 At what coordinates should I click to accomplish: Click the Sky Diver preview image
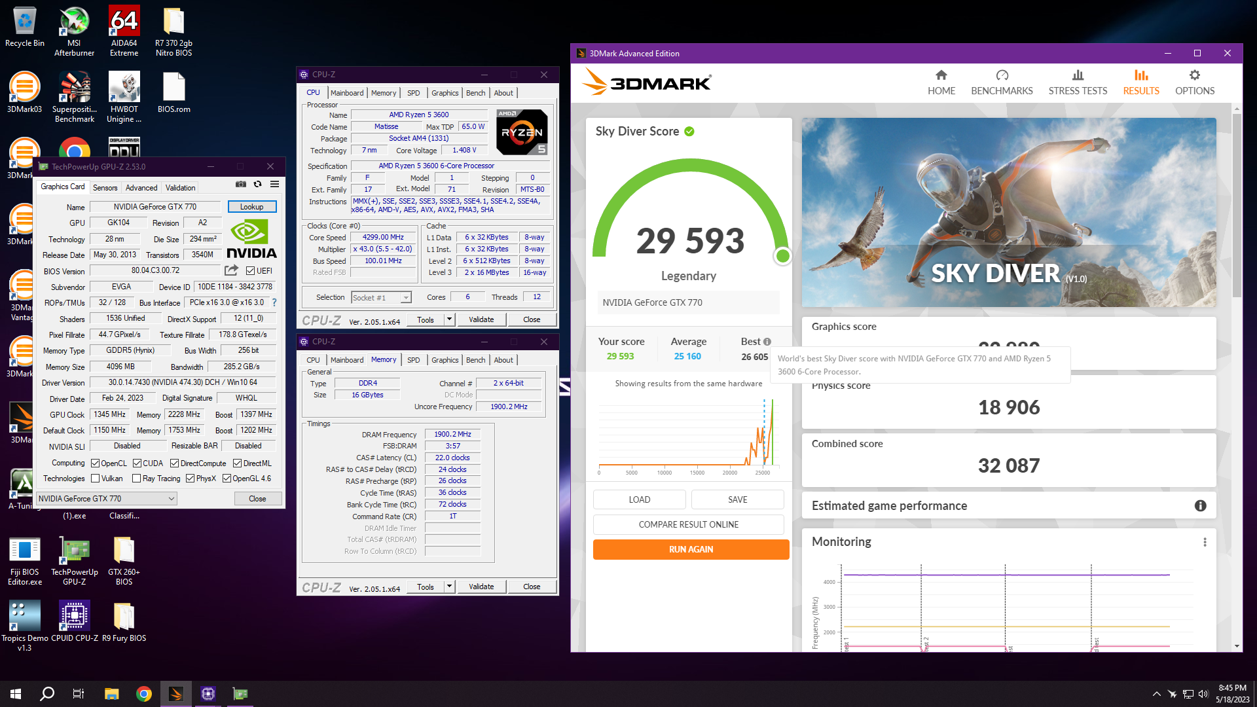pyautogui.click(x=1009, y=212)
